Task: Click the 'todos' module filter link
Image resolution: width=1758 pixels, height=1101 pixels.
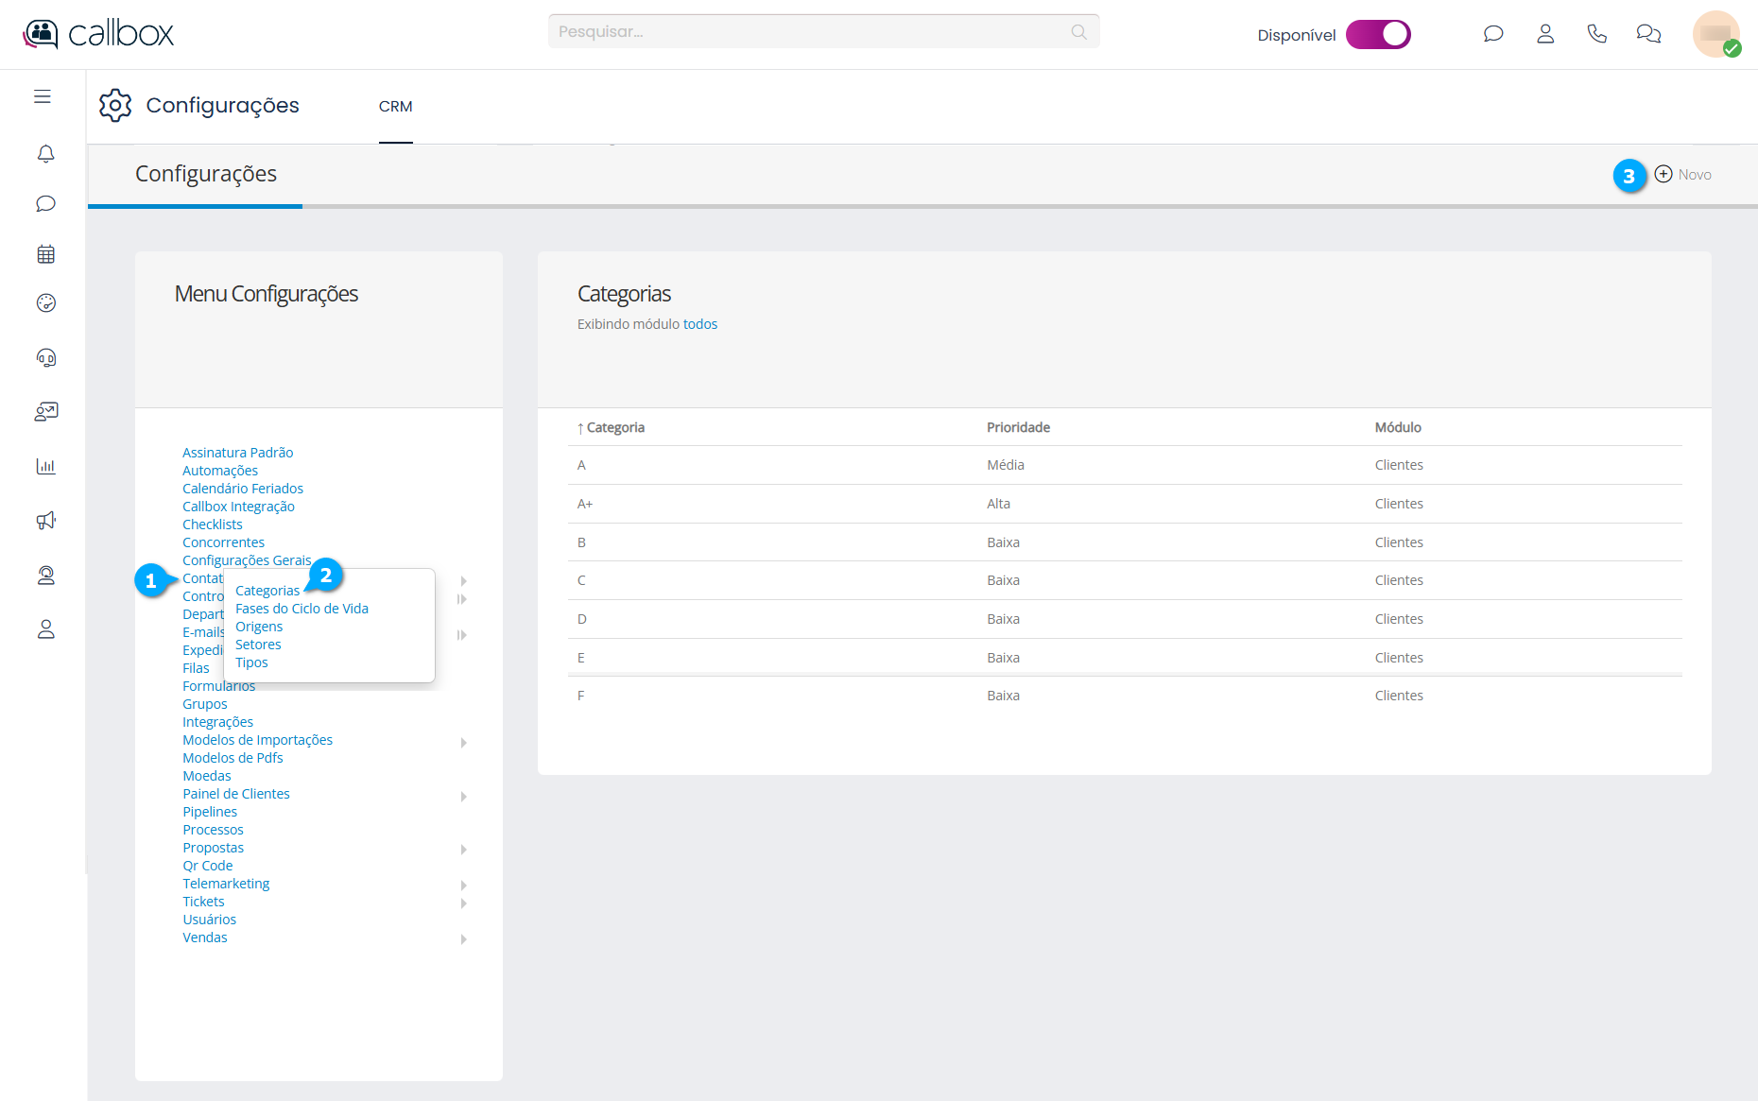Action: point(699,324)
